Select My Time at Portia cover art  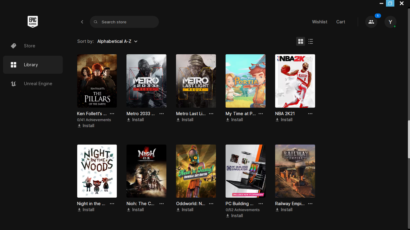point(245,81)
